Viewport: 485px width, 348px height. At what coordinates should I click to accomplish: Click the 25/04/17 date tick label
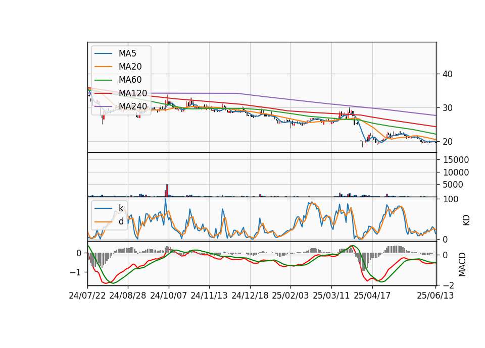(x=372, y=296)
